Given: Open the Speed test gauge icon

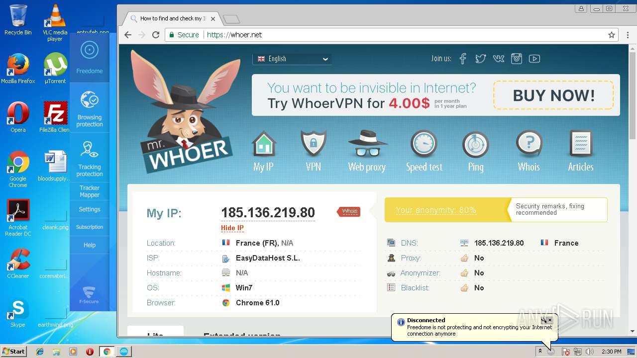Looking at the screenshot, I should tap(424, 144).
